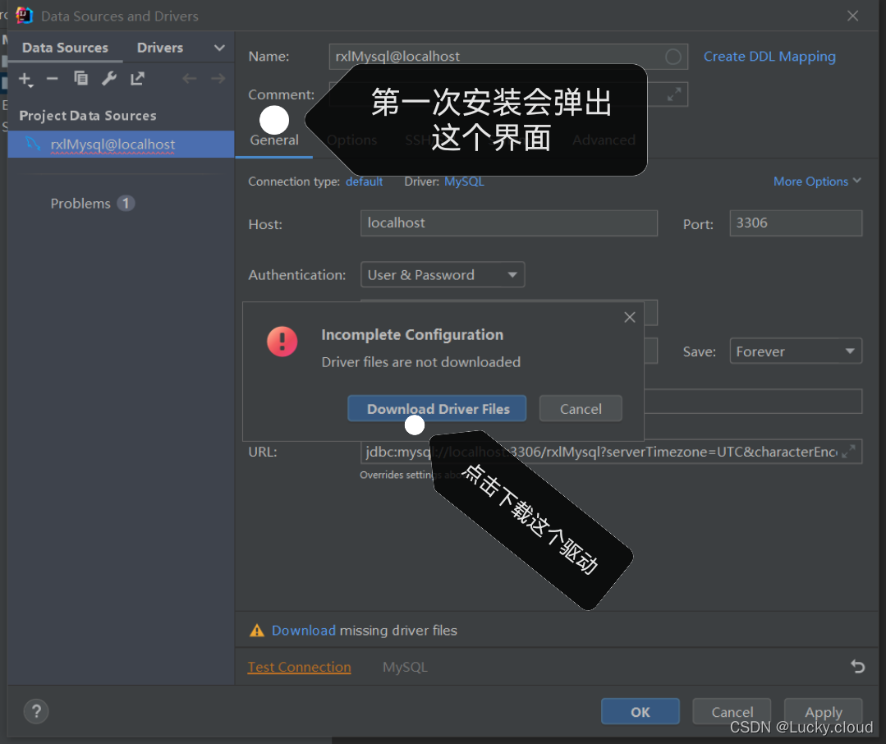The height and width of the screenshot is (744, 886).
Task: Click the Download Driver Files button
Action: pyautogui.click(x=437, y=408)
